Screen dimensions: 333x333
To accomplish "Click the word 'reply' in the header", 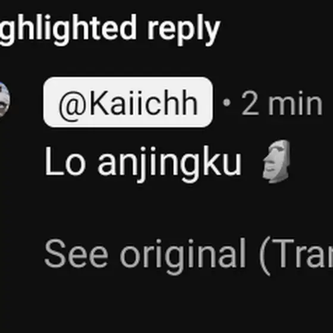I will tap(184, 30).
